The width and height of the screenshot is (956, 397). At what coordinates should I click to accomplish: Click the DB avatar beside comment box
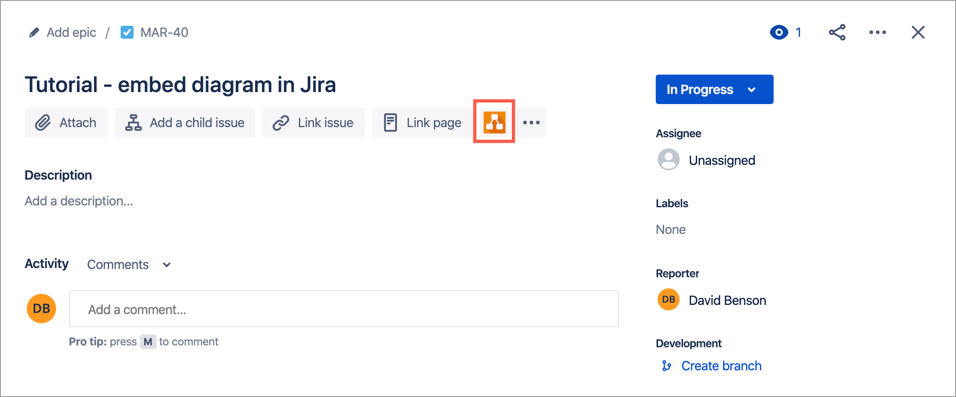pyautogui.click(x=41, y=309)
